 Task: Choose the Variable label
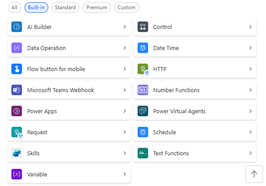tap(37, 174)
